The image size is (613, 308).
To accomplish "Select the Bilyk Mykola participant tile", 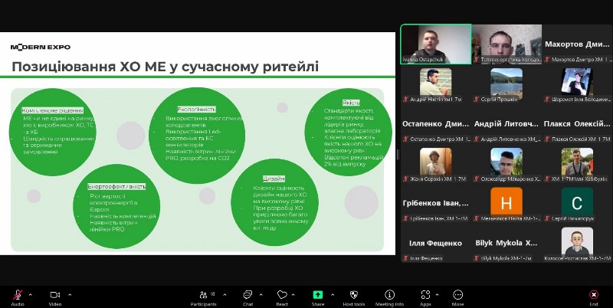I will tap(506, 243).
